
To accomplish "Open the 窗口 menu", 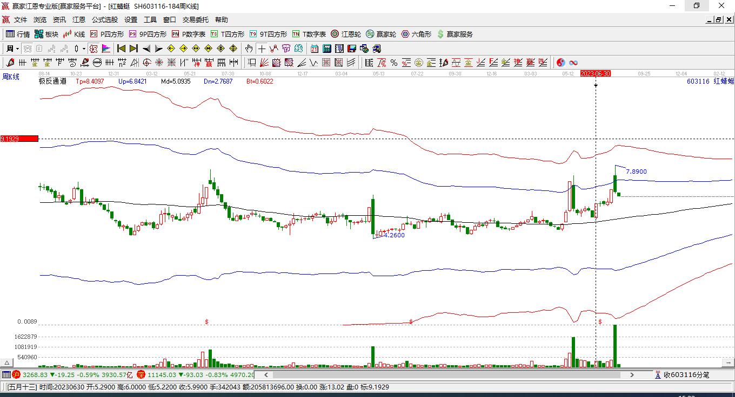I will 170,20.
